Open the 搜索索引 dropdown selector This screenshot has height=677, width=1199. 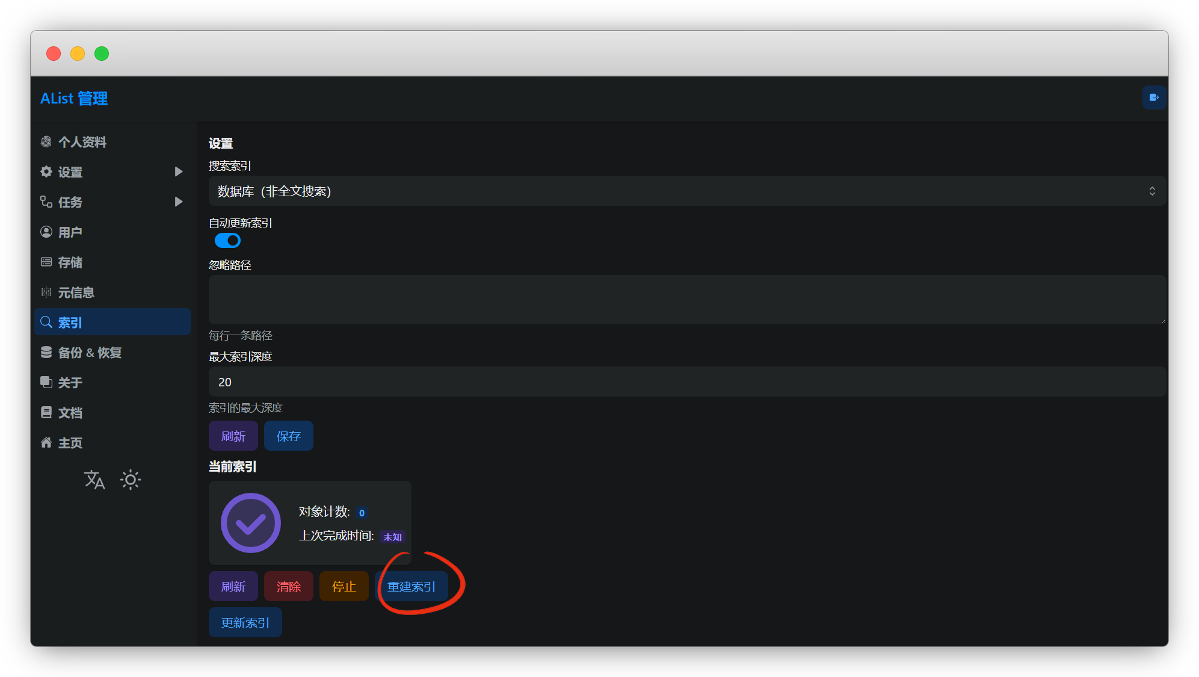point(686,191)
